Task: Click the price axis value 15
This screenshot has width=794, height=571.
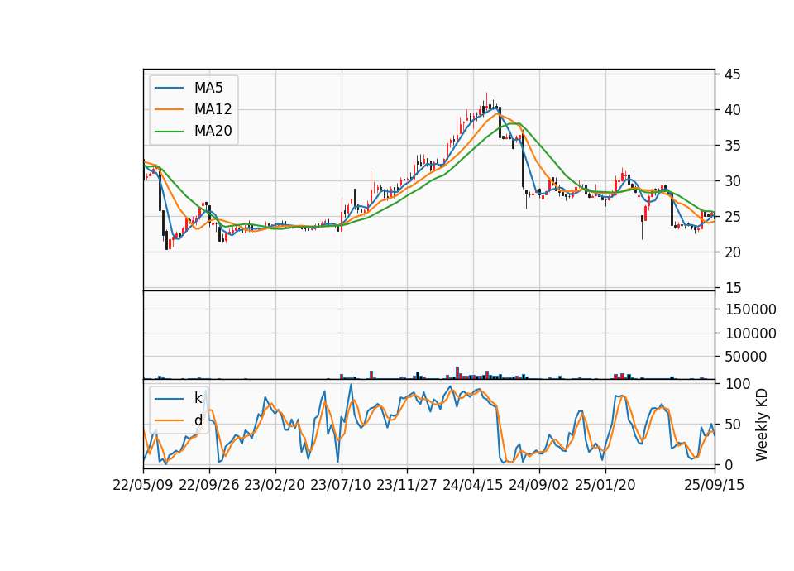Action: pyautogui.click(x=732, y=288)
